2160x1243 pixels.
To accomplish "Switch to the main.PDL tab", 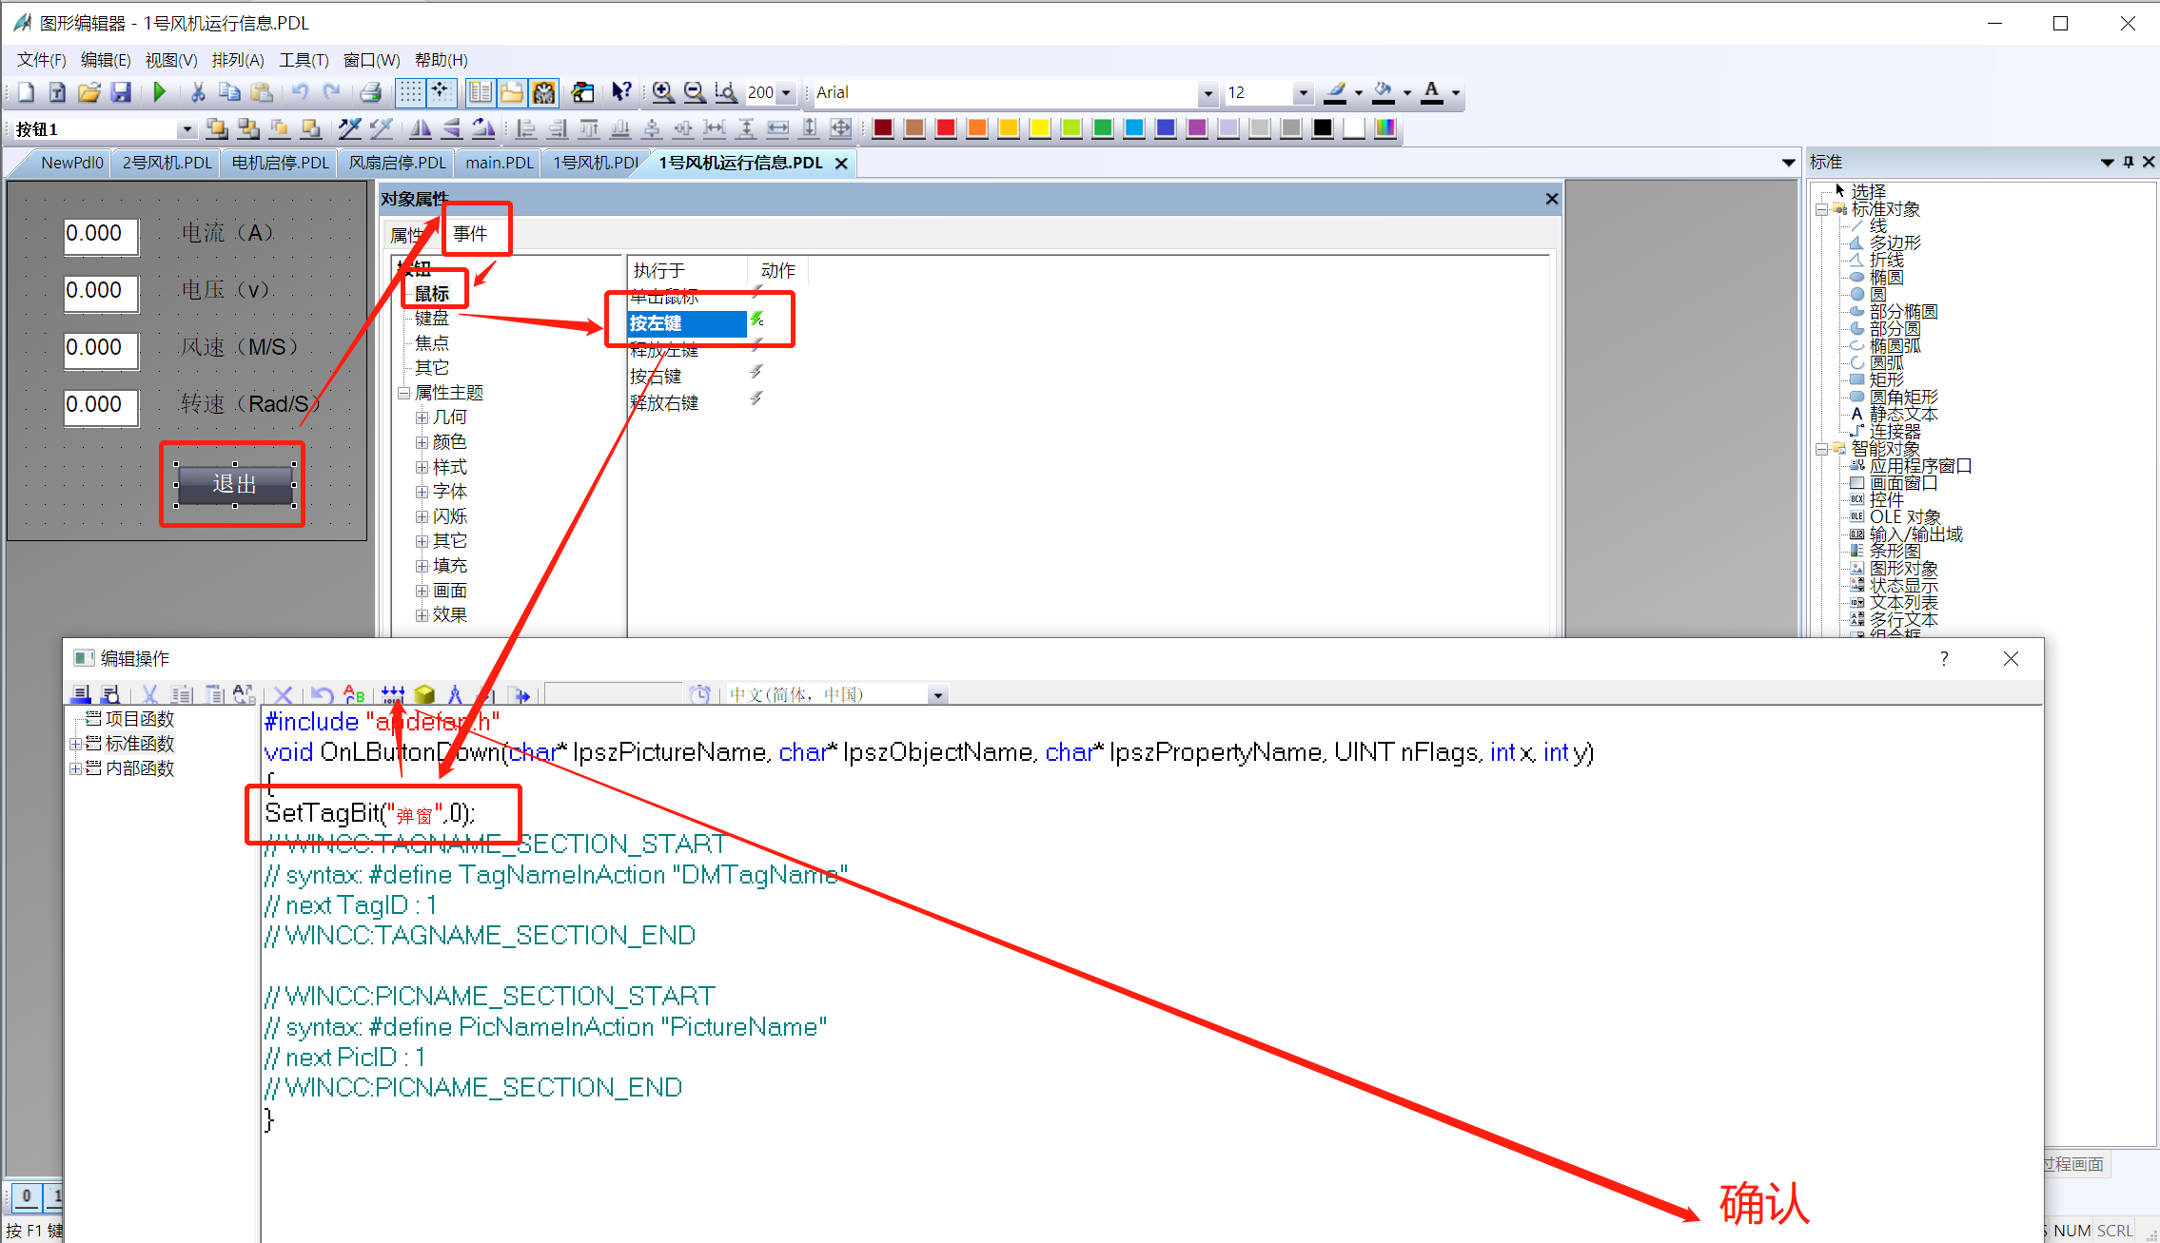I will click(x=499, y=163).
